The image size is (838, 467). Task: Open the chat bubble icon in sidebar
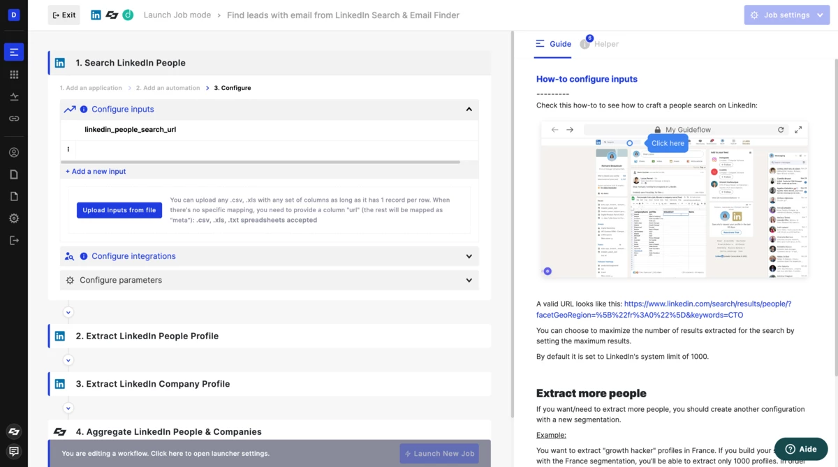tap(14, 452)
